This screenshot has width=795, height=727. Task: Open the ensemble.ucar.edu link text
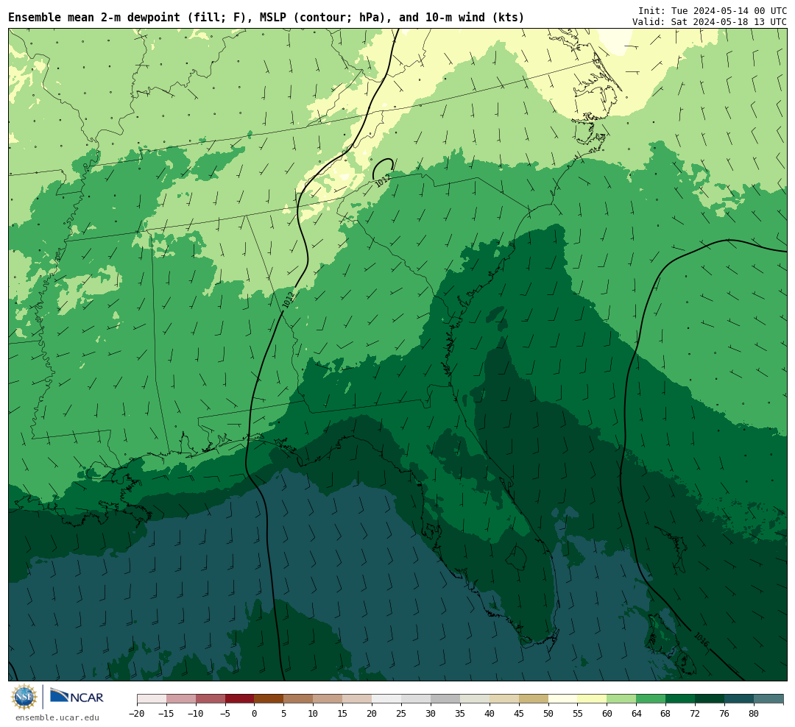click(x=57, y=717)
